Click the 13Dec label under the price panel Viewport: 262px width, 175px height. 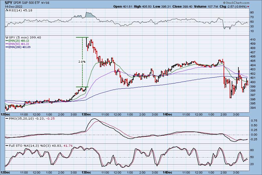coord(86,115)
